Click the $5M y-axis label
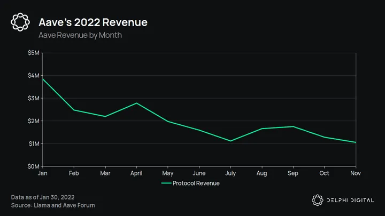This screenshot has width=385, height=216. (33, 52)
